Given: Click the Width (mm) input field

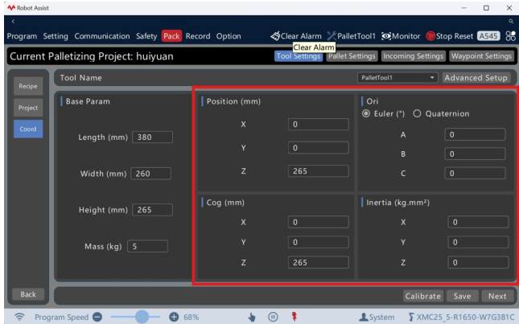Looking at the screenshot, I should click(x=151, y=174).
